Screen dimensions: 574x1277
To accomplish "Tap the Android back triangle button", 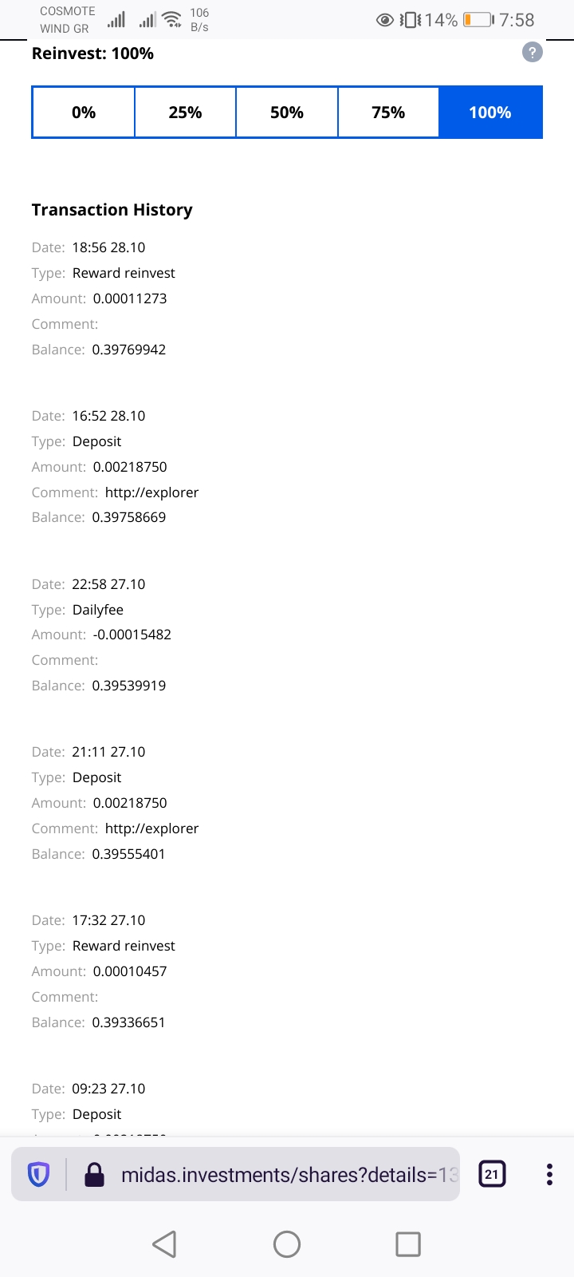I will pos(164,1243).
